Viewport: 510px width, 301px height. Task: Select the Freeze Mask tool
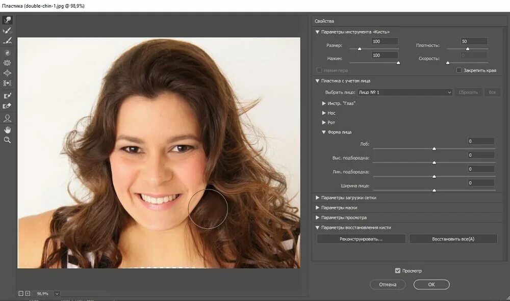point(7,96)
